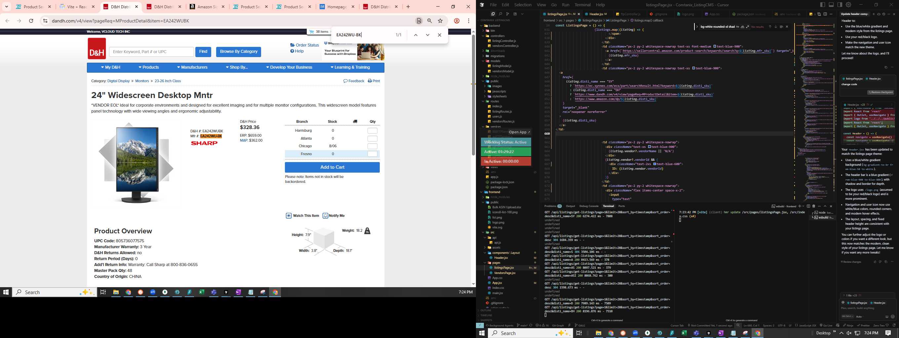Image resolution: width=899 pixels, height=338 pixels.
Task: Toggle Find in Selection in find widget
Action: click(x=781, y=27)
